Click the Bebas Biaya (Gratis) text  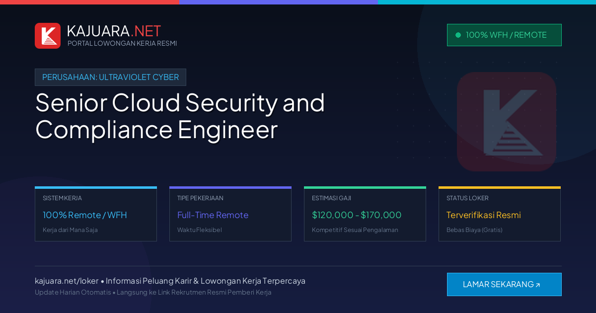click(474, 230)
